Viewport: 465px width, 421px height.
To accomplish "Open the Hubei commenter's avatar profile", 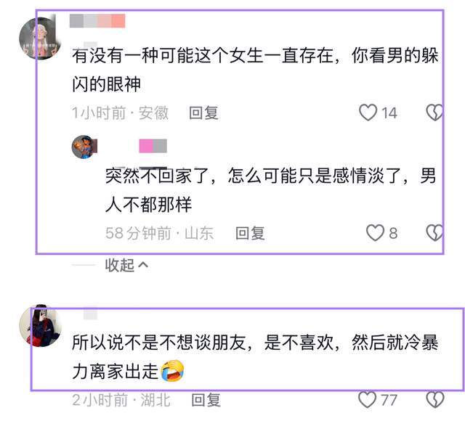I will 41,326.
